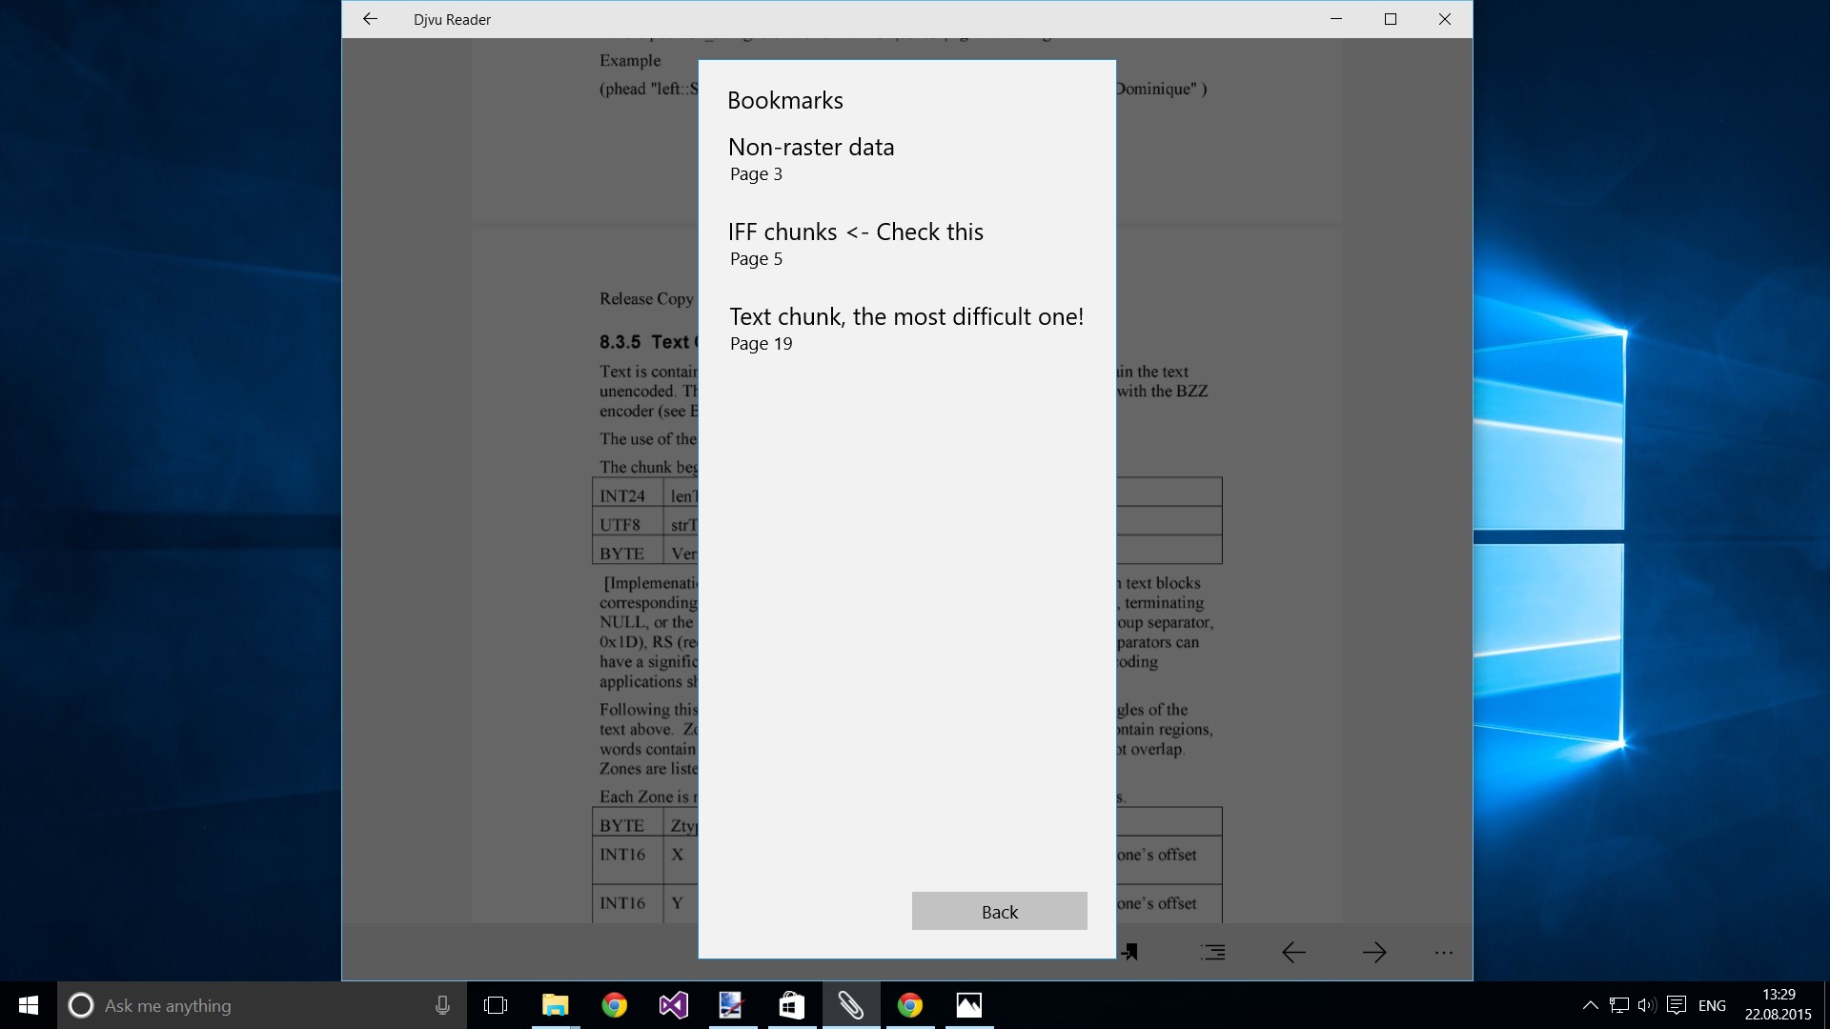This screenshot has width=1830, height=1029.
Task: Toggle the system tray ENG language indicator
Action: (x=1711, y=1004)
